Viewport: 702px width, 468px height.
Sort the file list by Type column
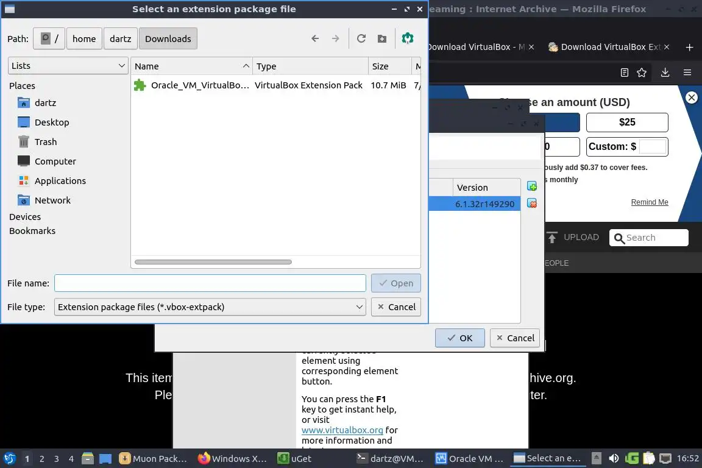[x=310, y=66]
